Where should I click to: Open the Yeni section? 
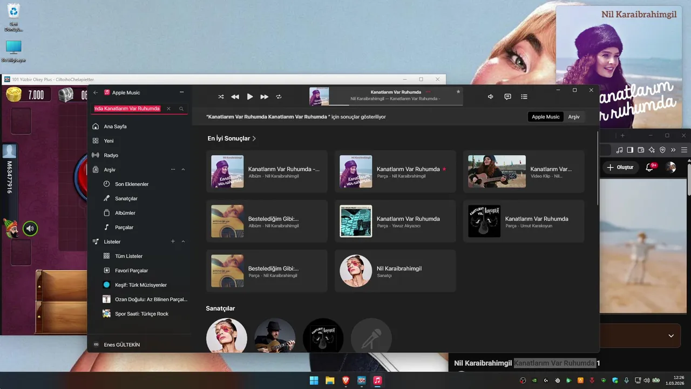[x=140, y=140]
